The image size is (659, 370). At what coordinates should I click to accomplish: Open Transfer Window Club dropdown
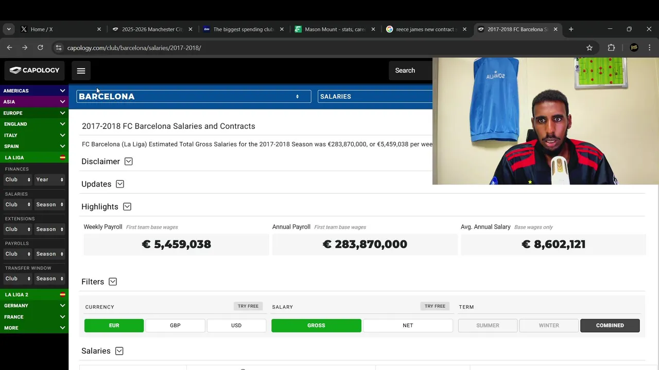point(18,279)
